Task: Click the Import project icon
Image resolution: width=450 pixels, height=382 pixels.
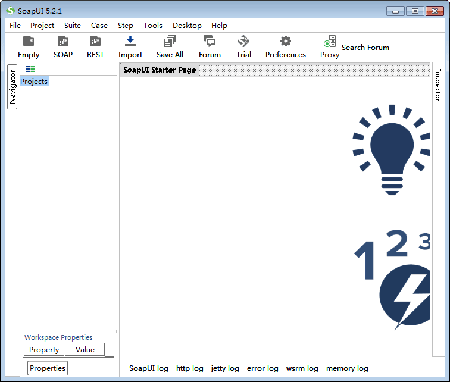Action: [130, 42]
